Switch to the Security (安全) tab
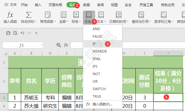The image size is (185, 111). pyautogui.click(x=128, y=5)
